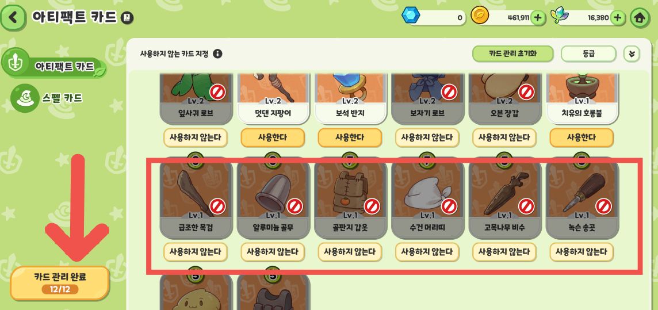
Task: Open the help question mark icon
Action: 127,18
